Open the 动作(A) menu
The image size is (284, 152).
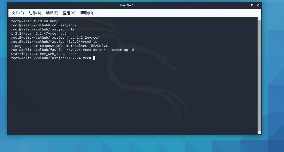coord(35,13)
